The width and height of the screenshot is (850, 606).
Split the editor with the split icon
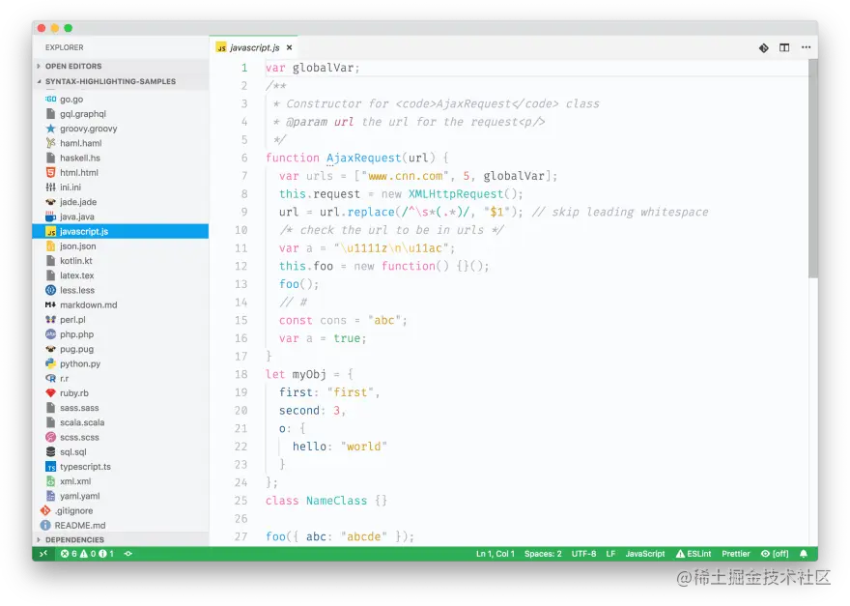click(784, 47)
